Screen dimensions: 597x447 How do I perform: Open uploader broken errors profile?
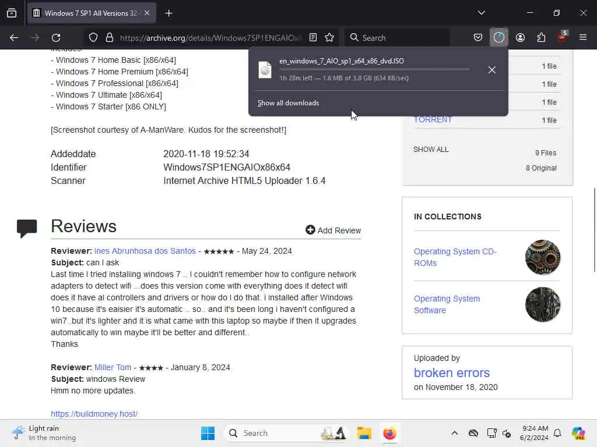coord(452,373)
